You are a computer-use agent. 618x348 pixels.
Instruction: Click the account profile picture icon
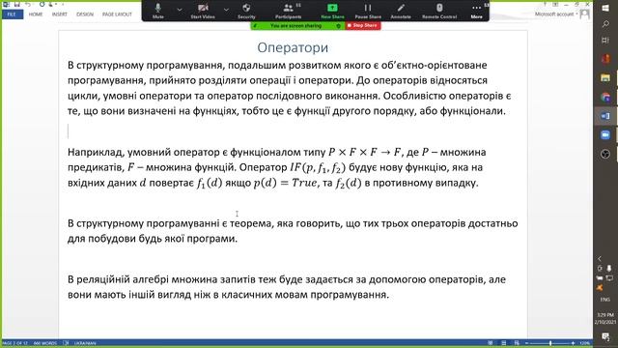click(x=585, y=14)
